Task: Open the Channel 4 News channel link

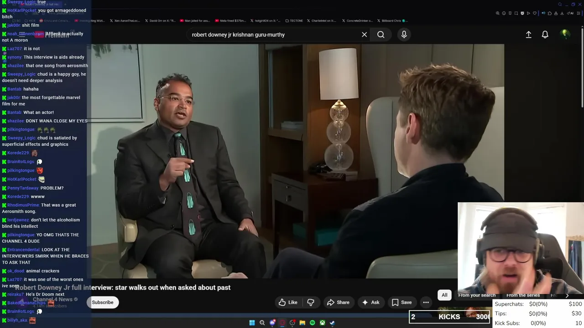Action: tap(52, 299)
